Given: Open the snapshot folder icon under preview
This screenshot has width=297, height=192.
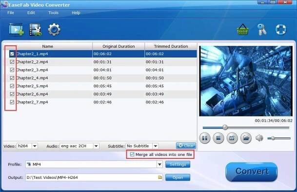Looking at the screenshot, I should [x=246, y=138].
